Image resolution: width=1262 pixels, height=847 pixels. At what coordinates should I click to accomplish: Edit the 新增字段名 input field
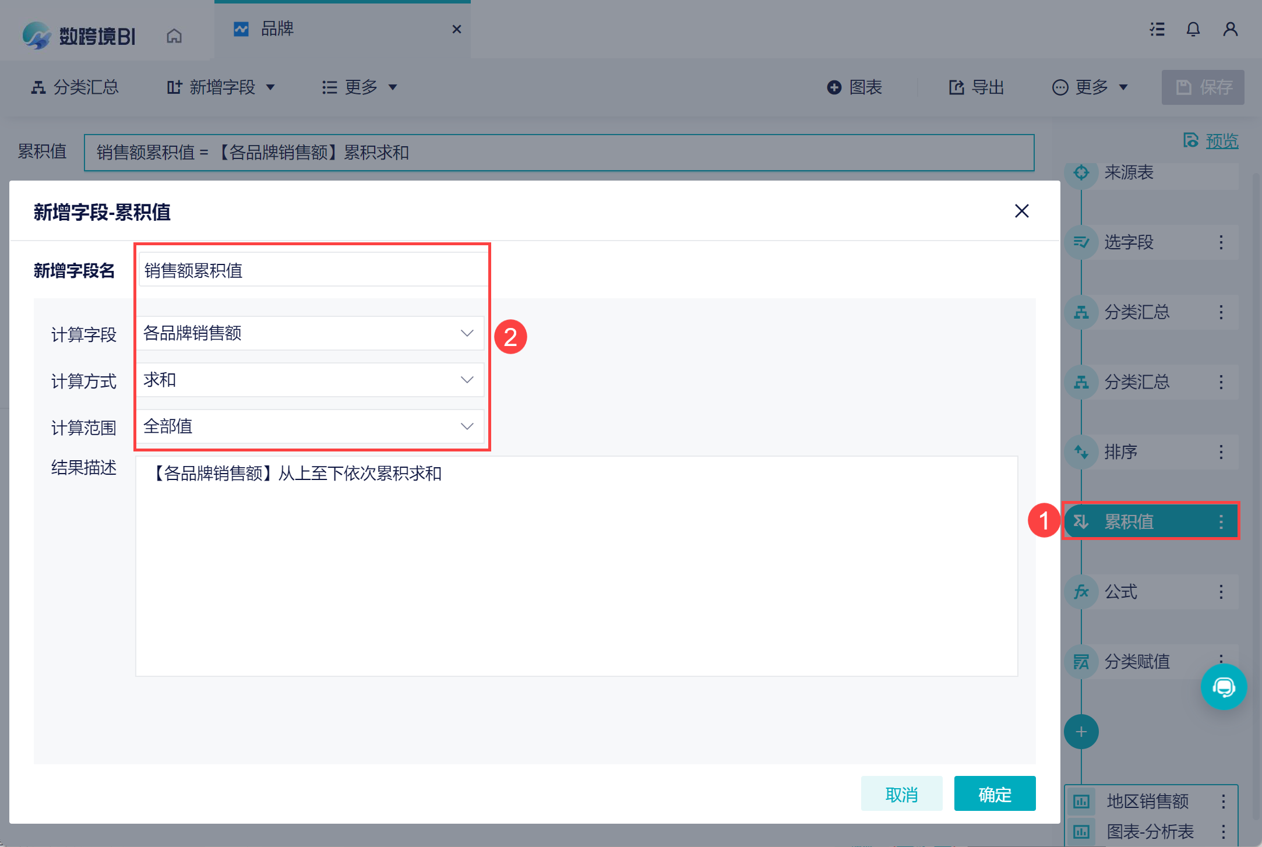312,270
